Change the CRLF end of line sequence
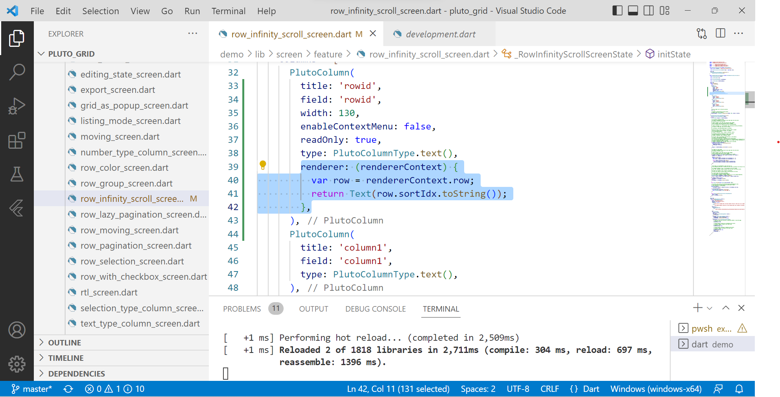Screen dimensions: 780x397 (550, 389)
